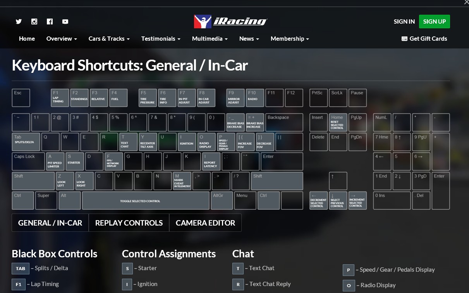Screen dimensions: 469x293
Task: Switch to the CAMERA EDITOR tab
Action: 205,223
